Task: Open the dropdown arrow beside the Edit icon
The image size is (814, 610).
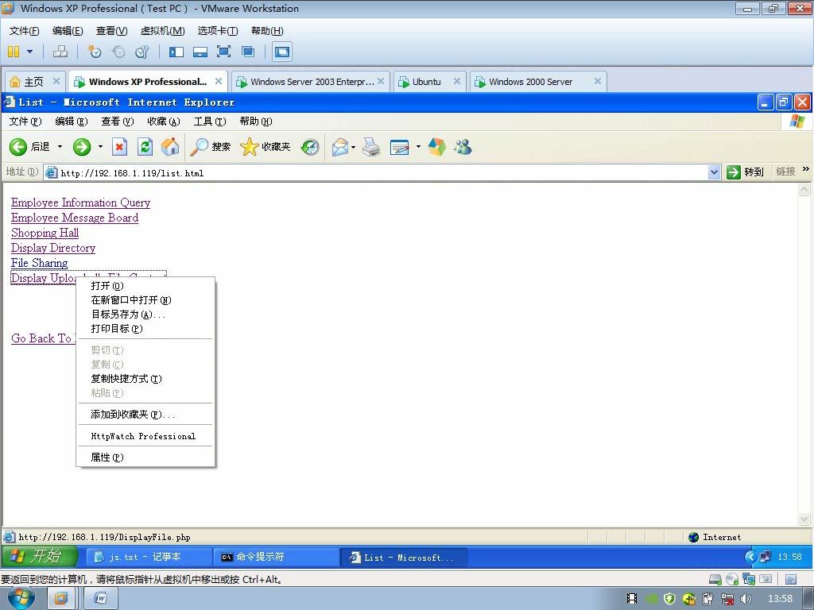Action: (x=418, y=147)
